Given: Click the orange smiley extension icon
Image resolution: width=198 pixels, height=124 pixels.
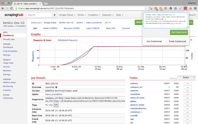Looking at the screenshot, I should 190,8.
